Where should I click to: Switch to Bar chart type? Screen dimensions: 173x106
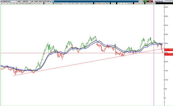click(96, 3)
